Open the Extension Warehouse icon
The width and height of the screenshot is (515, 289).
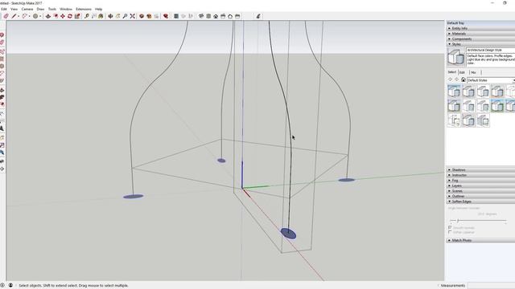(x=149, y=16)
